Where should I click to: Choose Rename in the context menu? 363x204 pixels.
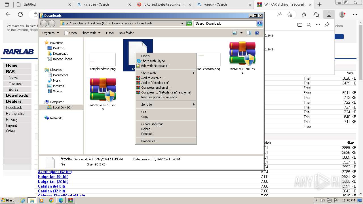tap(166, 134)
